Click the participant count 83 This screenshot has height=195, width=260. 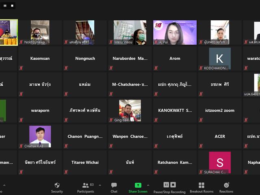(x=92, y=184)
